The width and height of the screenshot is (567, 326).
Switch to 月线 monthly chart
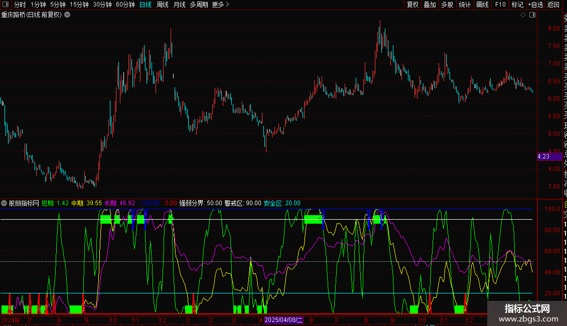point(179,5)
